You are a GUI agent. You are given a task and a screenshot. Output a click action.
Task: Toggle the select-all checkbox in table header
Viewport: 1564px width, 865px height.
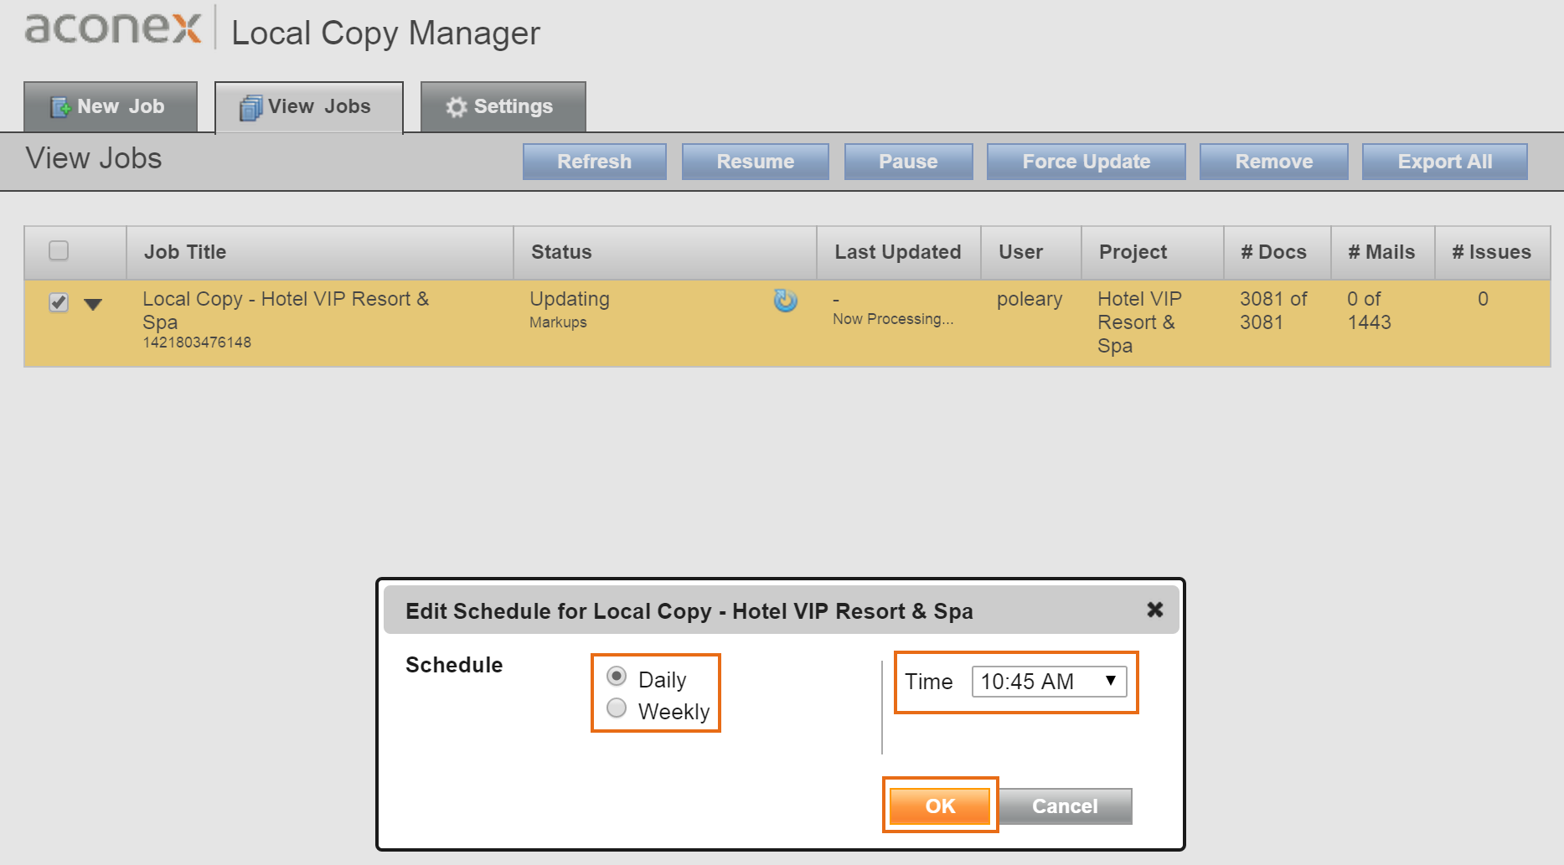tap(59, 250)
